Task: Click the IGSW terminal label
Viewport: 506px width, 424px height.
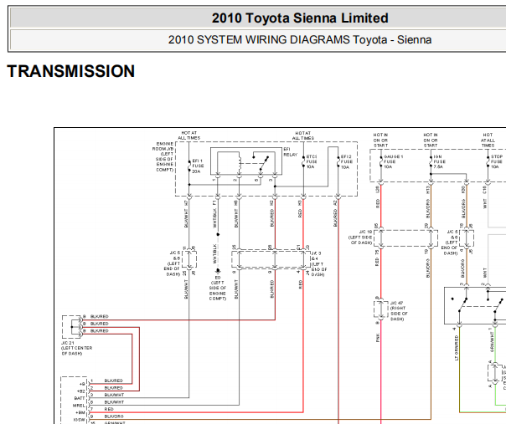Action: pos(79,420)
